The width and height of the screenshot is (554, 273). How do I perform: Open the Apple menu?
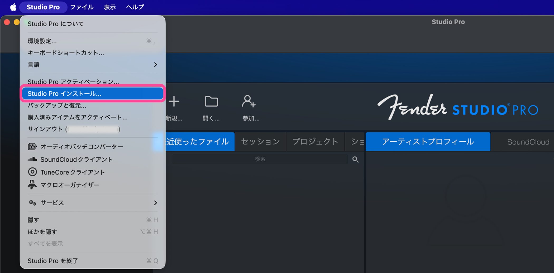13,7
